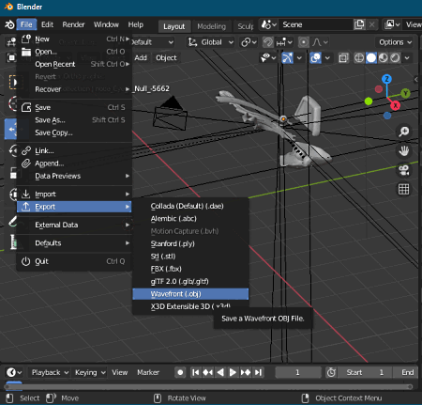The image size is (422, 405).
Task: Switch to the Modeling workspace tab
Action: [211, 26]
